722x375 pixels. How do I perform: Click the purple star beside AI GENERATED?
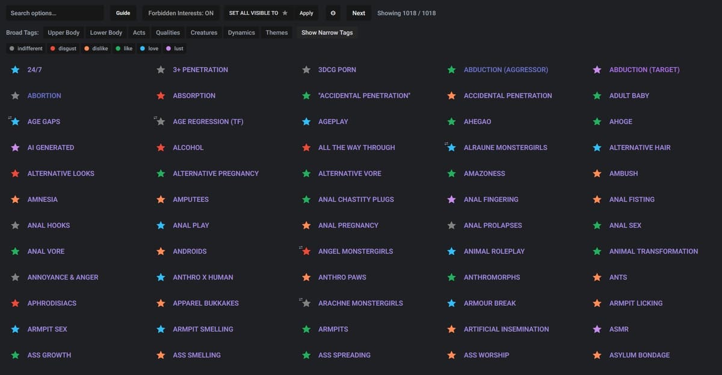(15, 147)
